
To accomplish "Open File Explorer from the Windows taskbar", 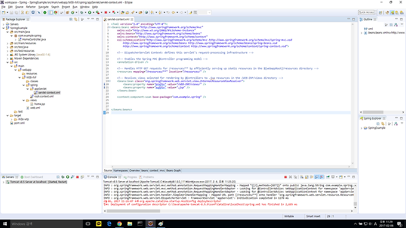I will 130,223.
